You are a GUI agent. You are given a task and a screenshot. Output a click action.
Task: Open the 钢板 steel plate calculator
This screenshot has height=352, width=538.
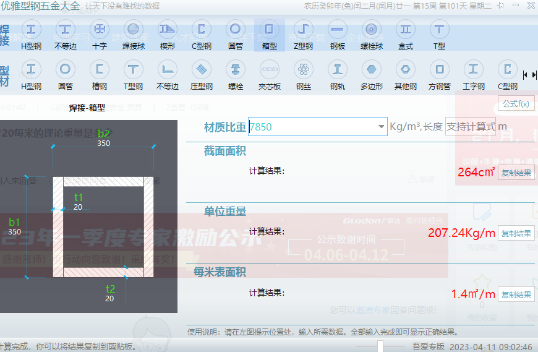[337, 35]
